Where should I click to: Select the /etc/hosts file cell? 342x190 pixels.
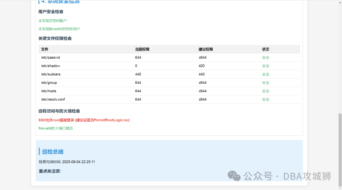point(49,91)
